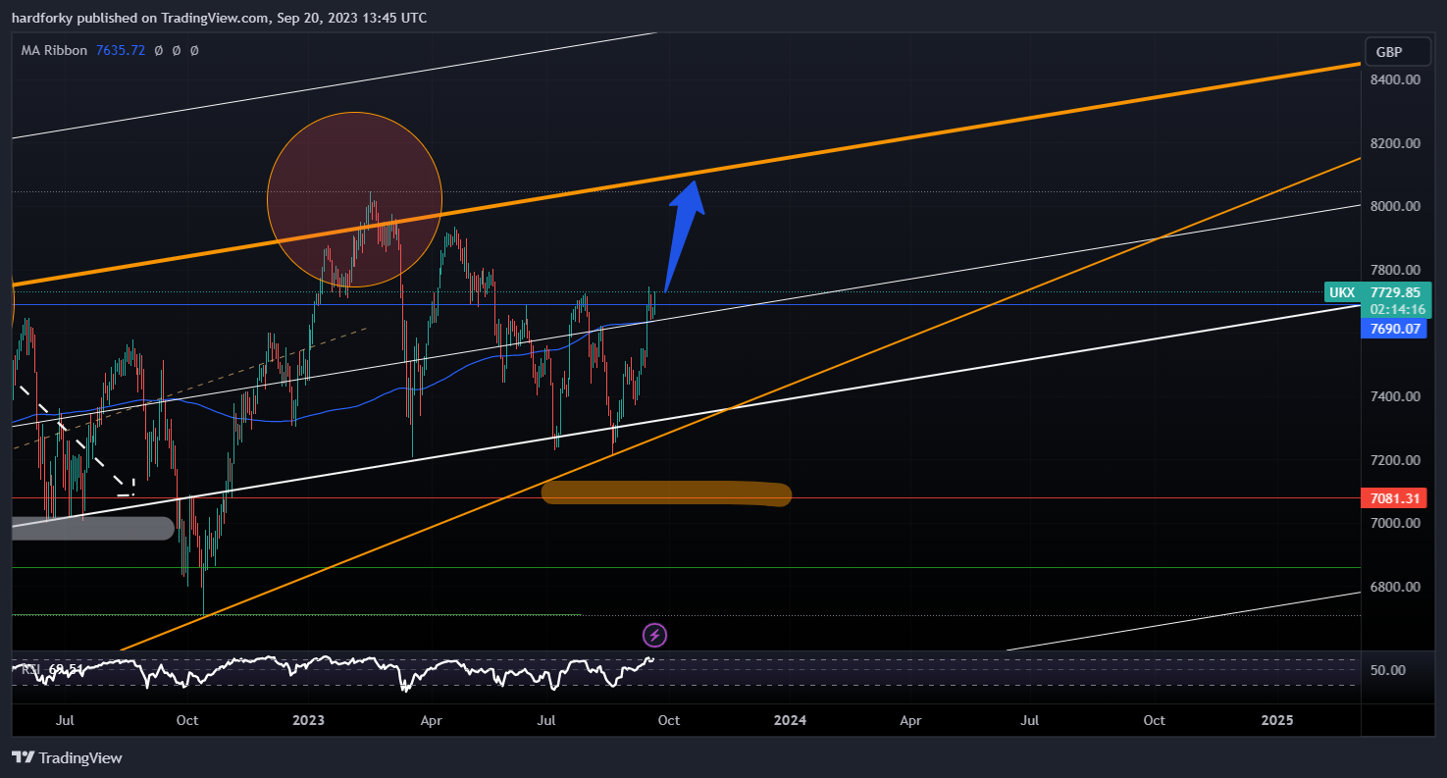Click the 7800.00 price axis label

coord(1396,270)
